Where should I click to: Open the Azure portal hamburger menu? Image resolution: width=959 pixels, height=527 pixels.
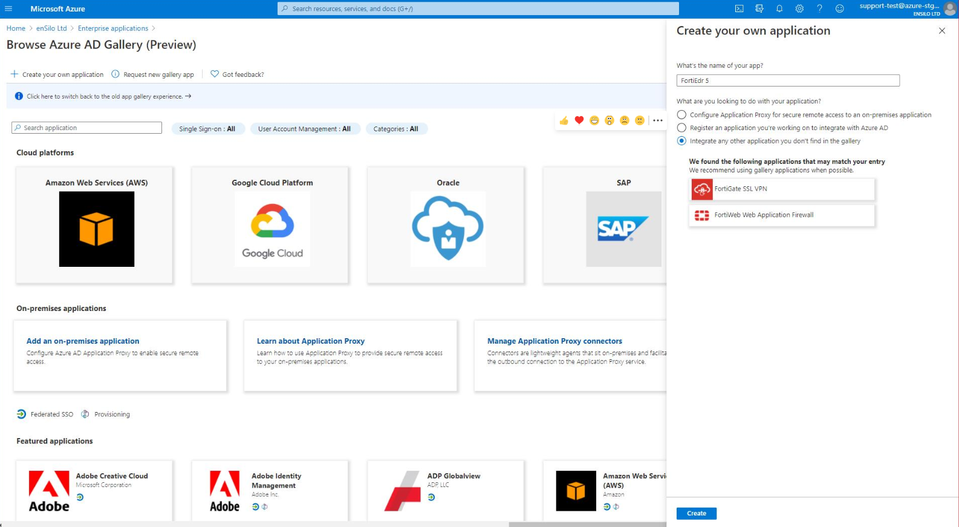pos(8,8)
